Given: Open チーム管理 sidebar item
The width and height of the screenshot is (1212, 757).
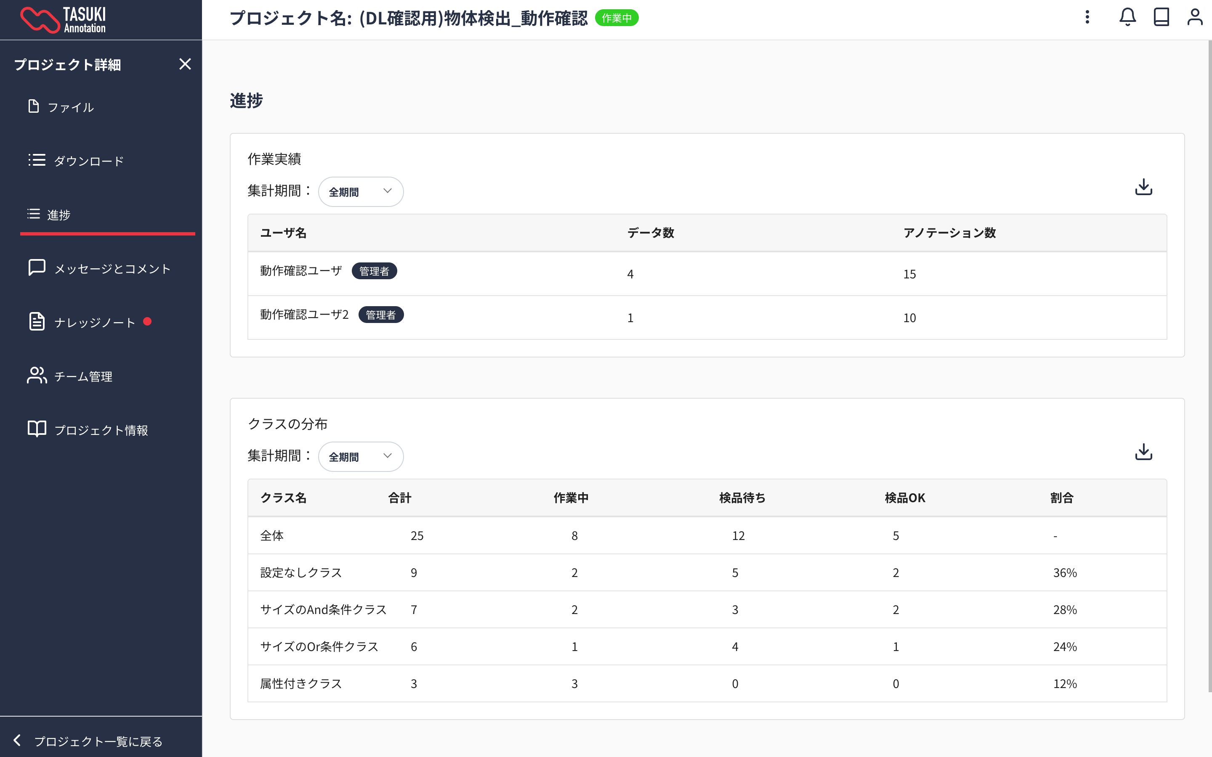Looking at the screenshot, I should tap(82, 376).
